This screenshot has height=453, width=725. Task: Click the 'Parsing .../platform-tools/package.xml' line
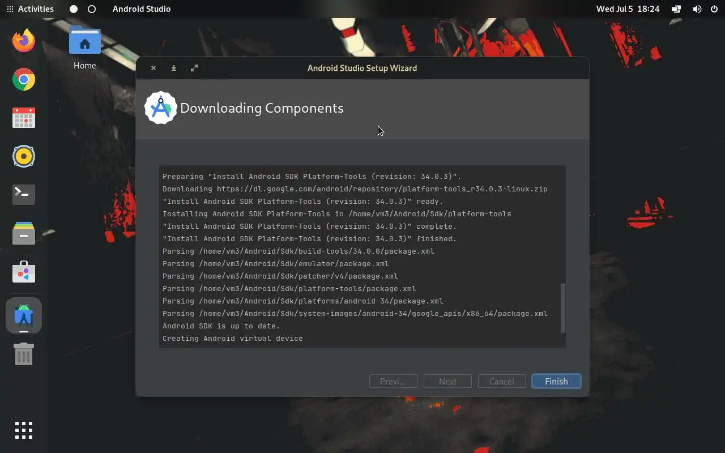click(289, 289)
